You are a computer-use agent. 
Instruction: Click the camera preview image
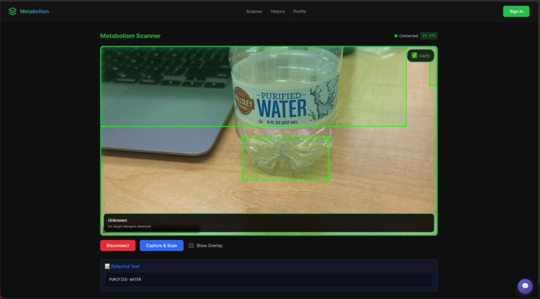pos(269,141)
